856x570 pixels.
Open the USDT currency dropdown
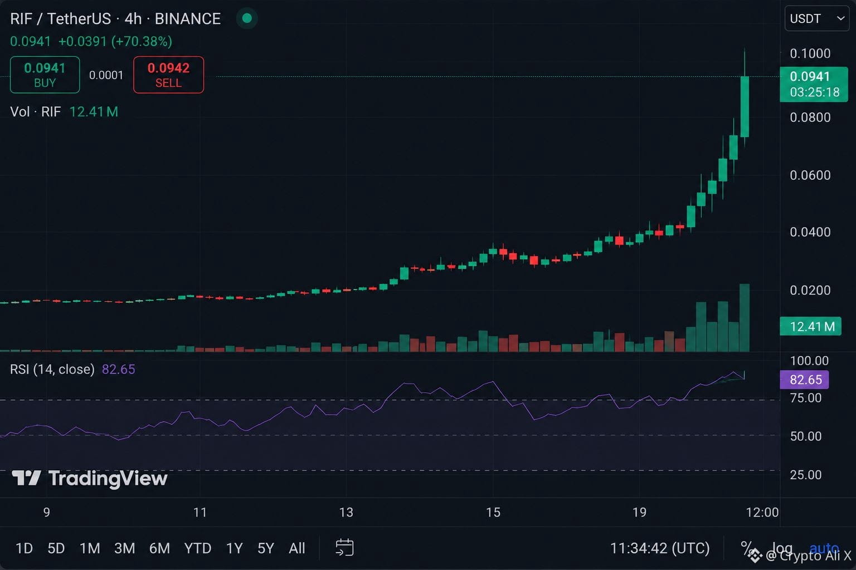[x=816, y=19]
